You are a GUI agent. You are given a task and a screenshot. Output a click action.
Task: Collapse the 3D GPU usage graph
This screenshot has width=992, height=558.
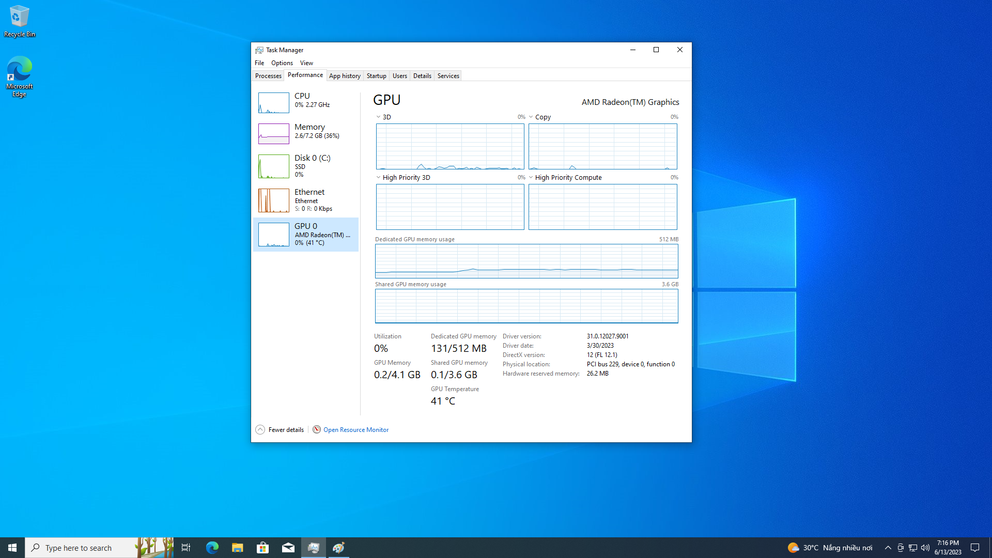point(379,116)
